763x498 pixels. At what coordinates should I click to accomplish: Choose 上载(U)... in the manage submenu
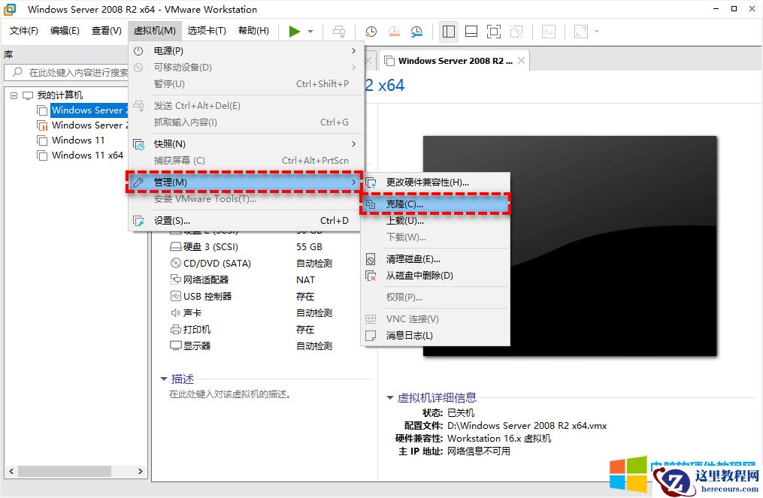435,221
